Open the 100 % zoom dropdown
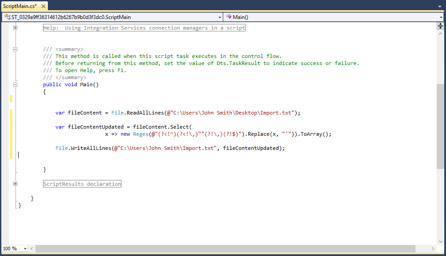 tap(25, 248)
